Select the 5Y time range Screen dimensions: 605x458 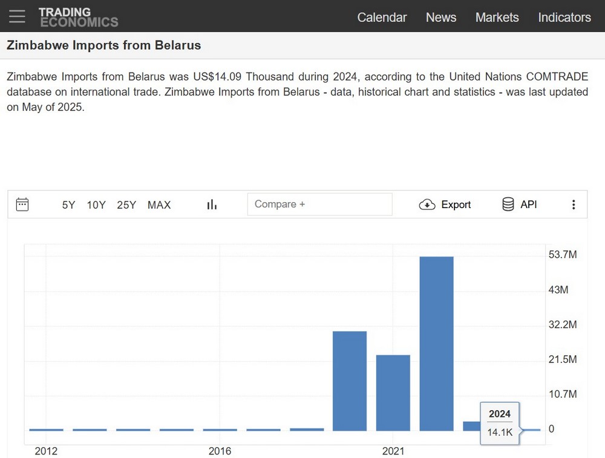(x=68, y=205)
